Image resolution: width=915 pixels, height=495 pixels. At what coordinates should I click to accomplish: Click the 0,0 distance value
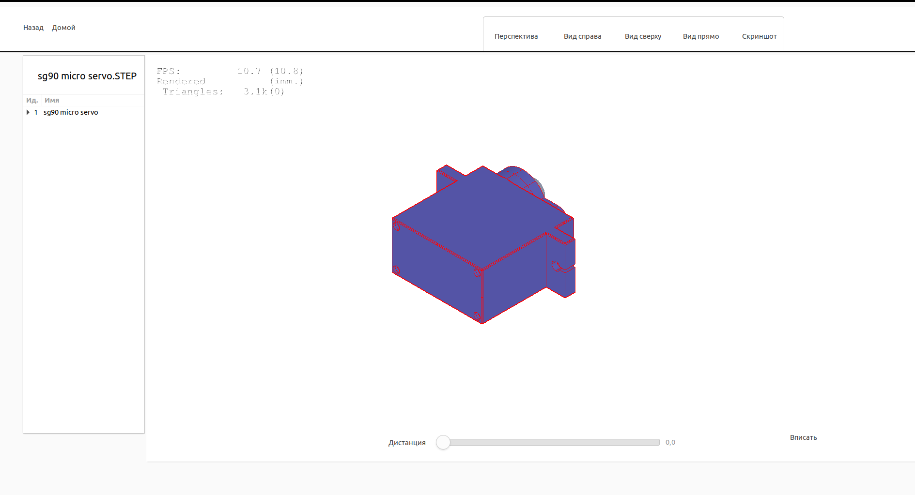[670, 442]
